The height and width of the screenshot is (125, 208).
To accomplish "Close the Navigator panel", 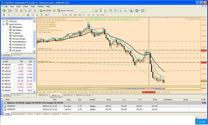I will [35, 18].
